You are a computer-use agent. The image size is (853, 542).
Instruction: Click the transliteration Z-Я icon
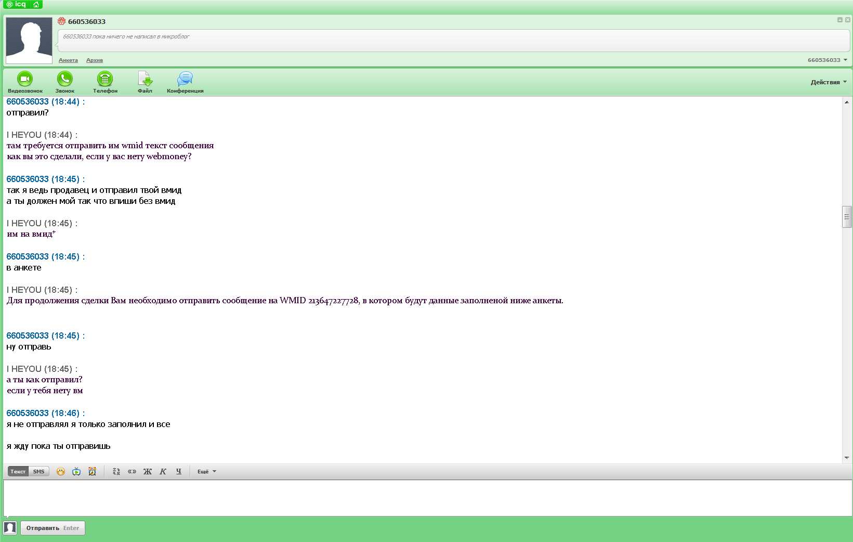pyautogui.click(x=116, y=471)
